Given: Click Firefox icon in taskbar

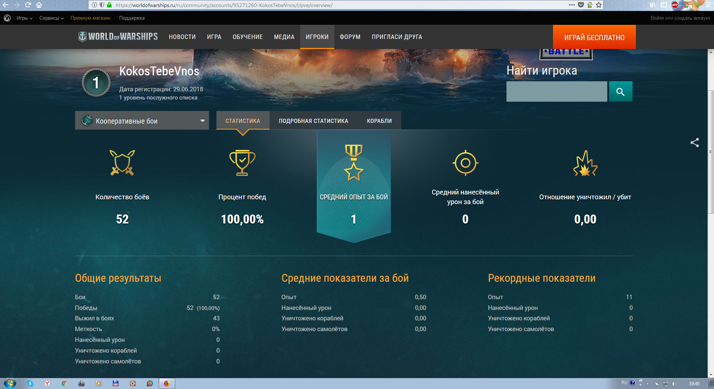Looking at the screenshot, I should click(167, 383).
